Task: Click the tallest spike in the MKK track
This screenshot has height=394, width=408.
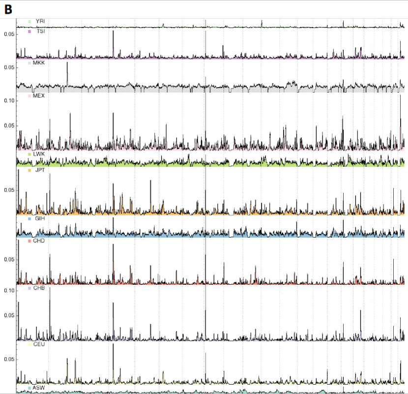Action: [x=67, y=74]
